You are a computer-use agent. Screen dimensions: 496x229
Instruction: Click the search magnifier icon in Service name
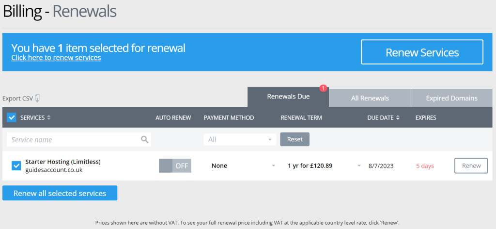point(144,139)
